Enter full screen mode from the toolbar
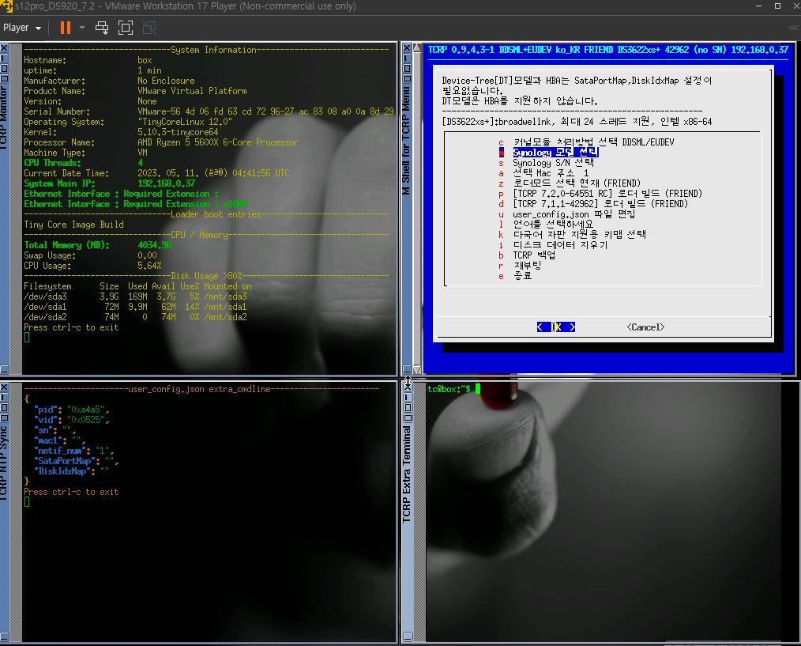The image size is (801, 646). pos(126,28)
